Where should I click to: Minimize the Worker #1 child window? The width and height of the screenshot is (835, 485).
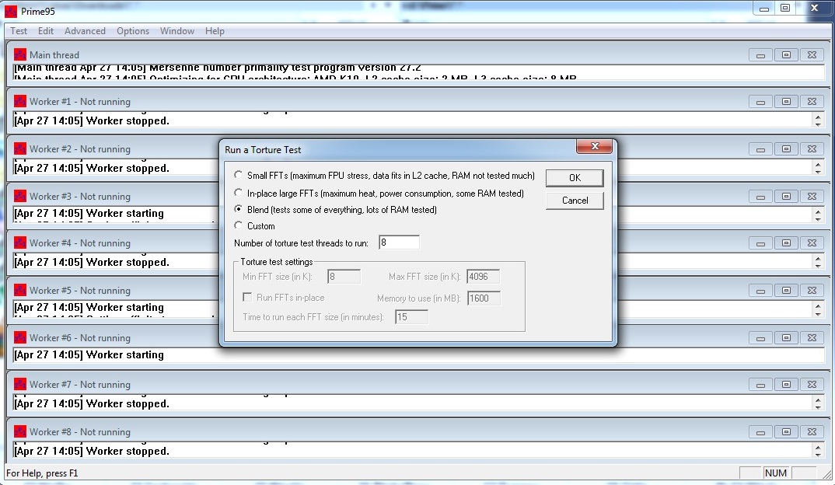(x=760, y=102)
